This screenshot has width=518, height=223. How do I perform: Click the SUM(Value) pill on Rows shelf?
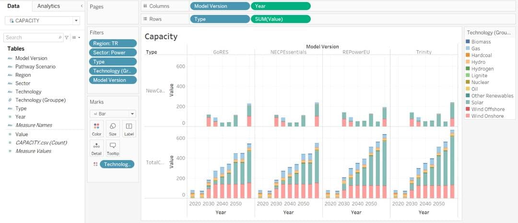(x=281, y=19)
